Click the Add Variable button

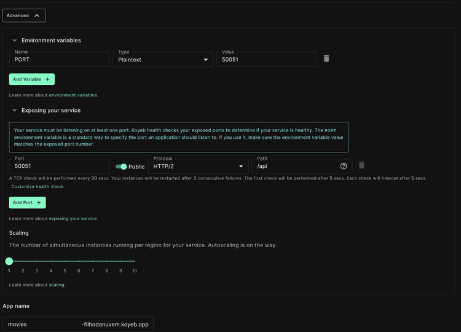pos(31,79)
